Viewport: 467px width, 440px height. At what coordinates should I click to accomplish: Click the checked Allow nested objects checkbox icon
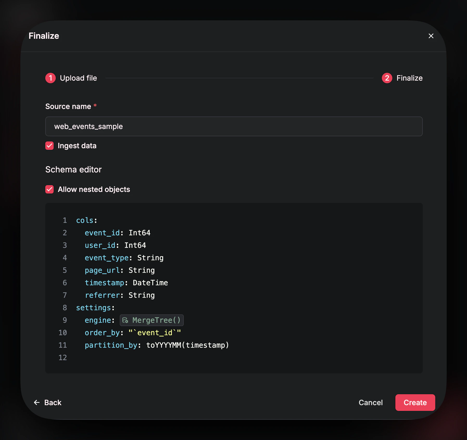coord(49,189)
